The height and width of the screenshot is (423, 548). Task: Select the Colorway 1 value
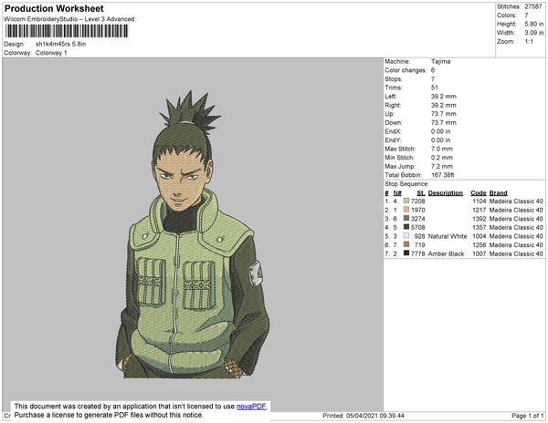point(51,53)
